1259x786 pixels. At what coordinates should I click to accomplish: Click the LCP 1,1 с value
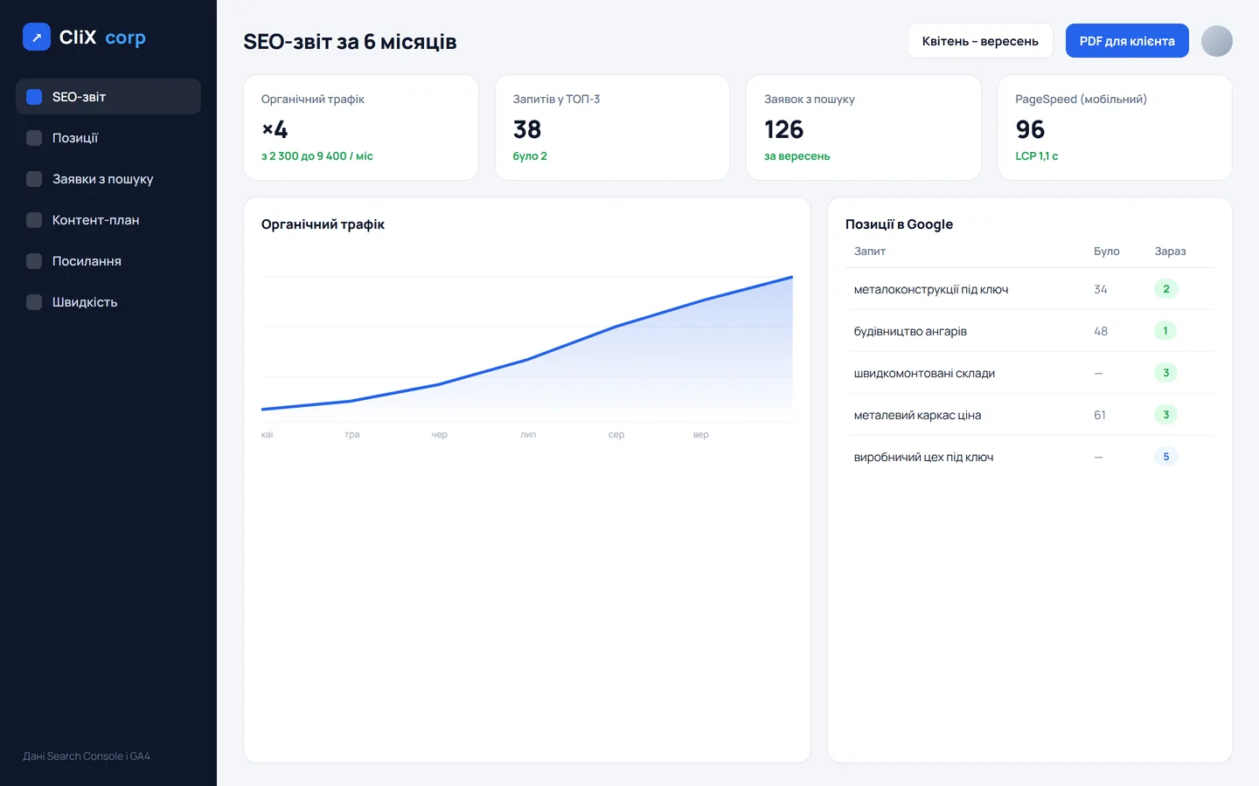pyautogui.click(x=1037, y=156)
